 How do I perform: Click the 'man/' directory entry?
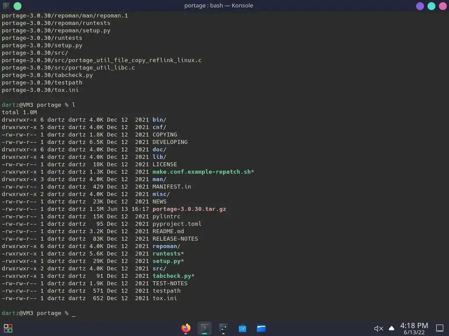[x=159, y=179]
